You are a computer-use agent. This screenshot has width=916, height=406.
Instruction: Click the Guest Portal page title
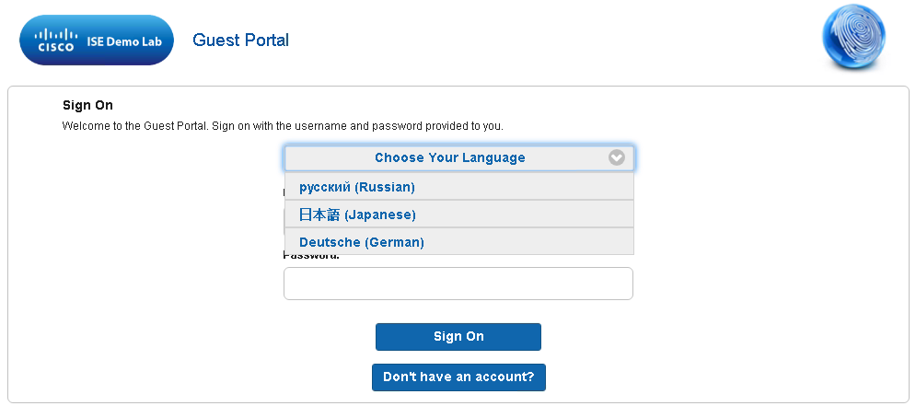[240, 41]
